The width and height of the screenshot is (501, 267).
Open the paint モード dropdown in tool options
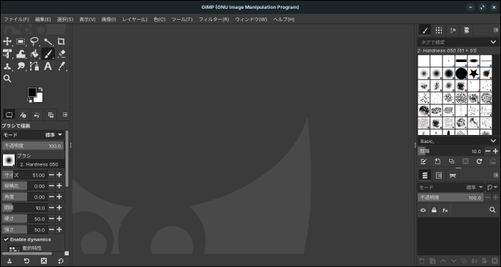pos(33,135)
